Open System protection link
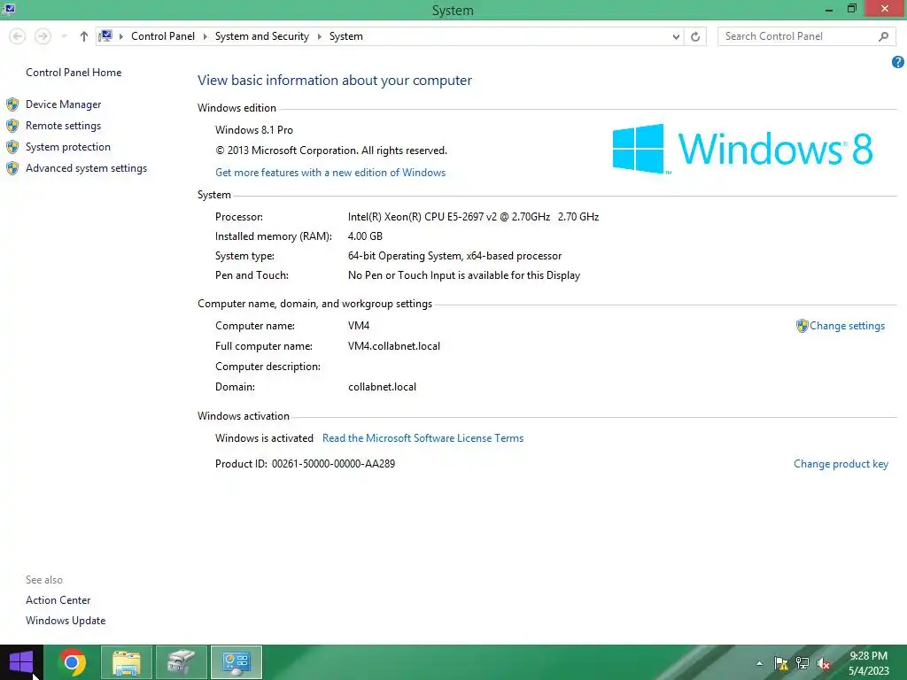The image size is (907, 680). tap(67, 147)
